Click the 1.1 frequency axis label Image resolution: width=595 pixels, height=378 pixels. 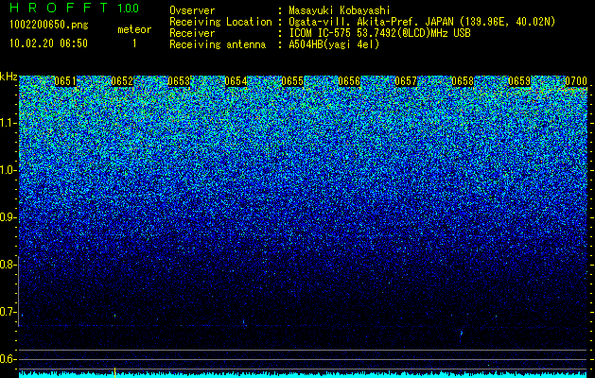9,123
